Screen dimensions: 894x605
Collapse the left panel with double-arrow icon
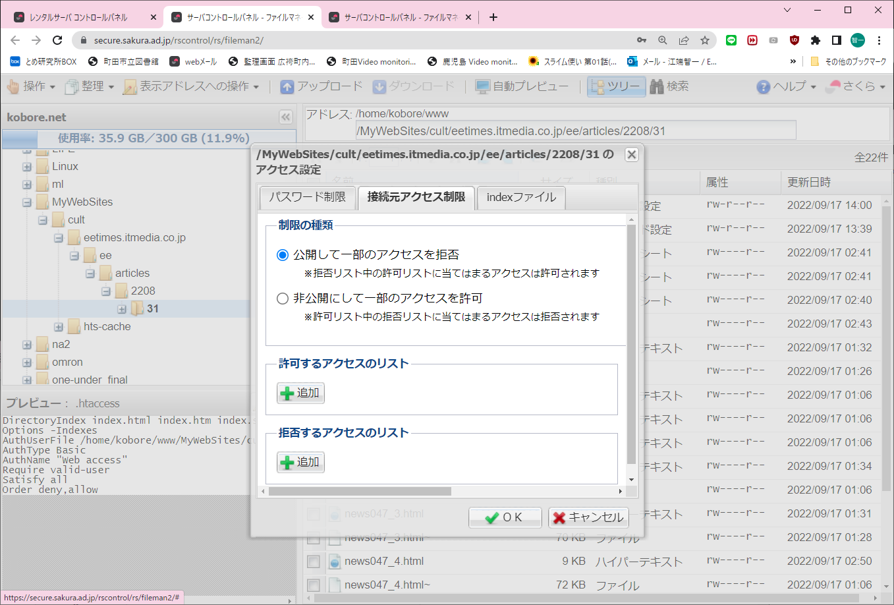click(285, 117)
